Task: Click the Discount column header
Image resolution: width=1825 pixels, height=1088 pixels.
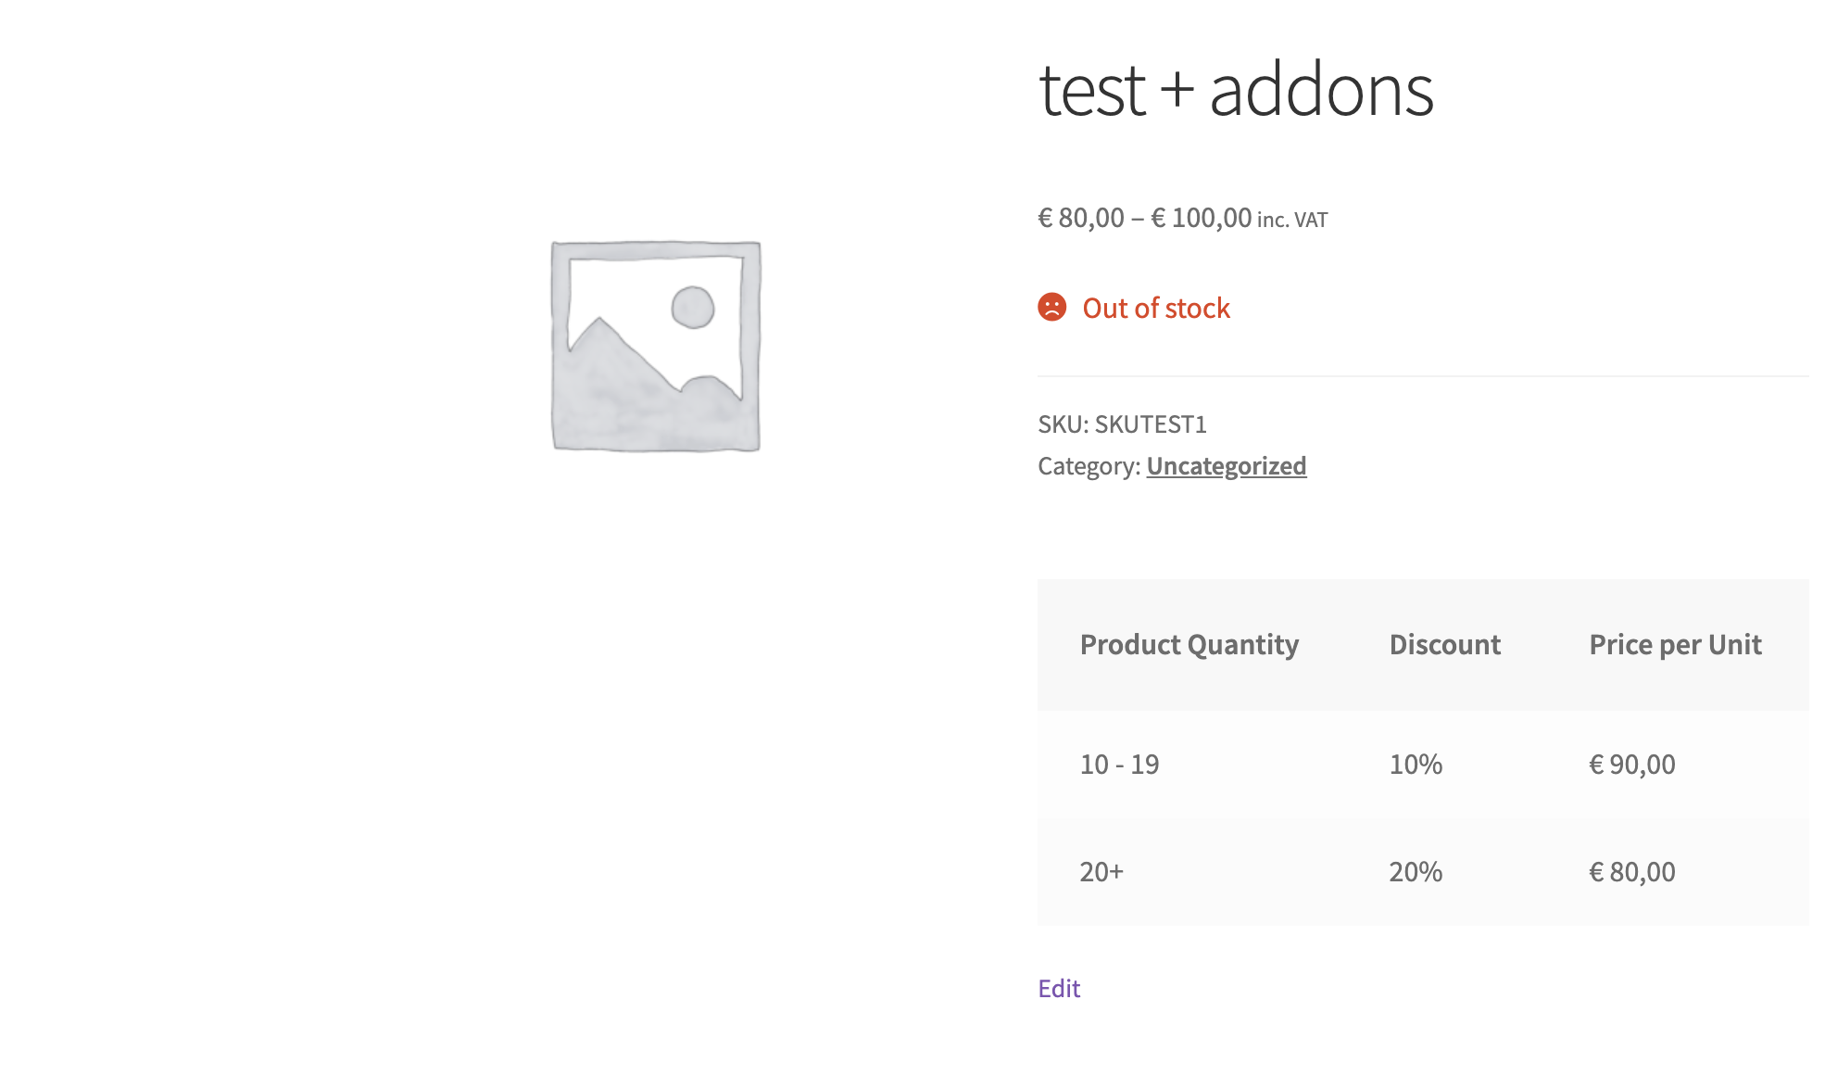Action: pyautogui.click(x=1445, y=645)
